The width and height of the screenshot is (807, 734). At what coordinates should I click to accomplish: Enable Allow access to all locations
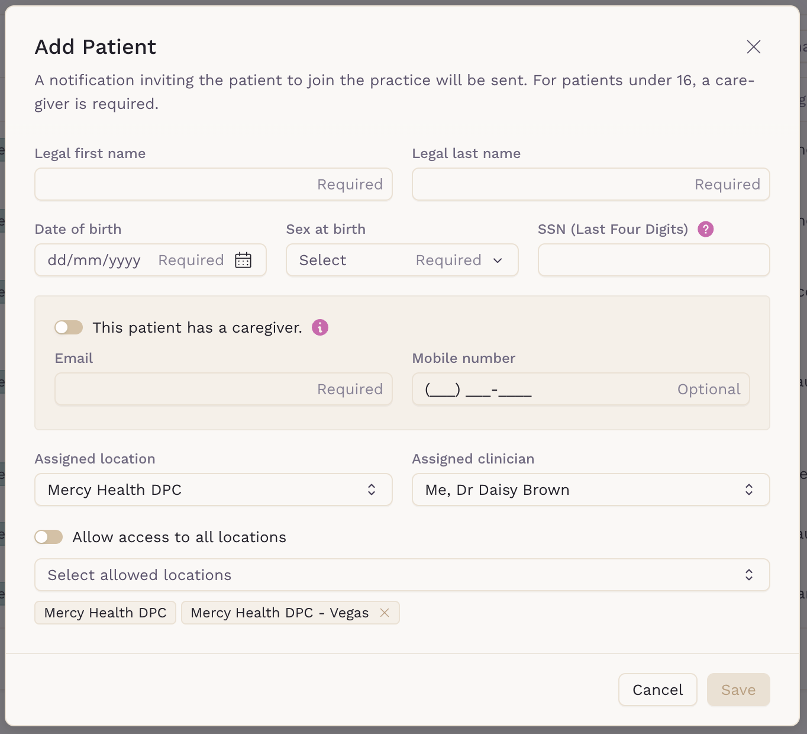coord(49,537)
